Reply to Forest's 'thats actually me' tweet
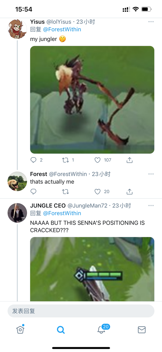 tap(33, 191)
